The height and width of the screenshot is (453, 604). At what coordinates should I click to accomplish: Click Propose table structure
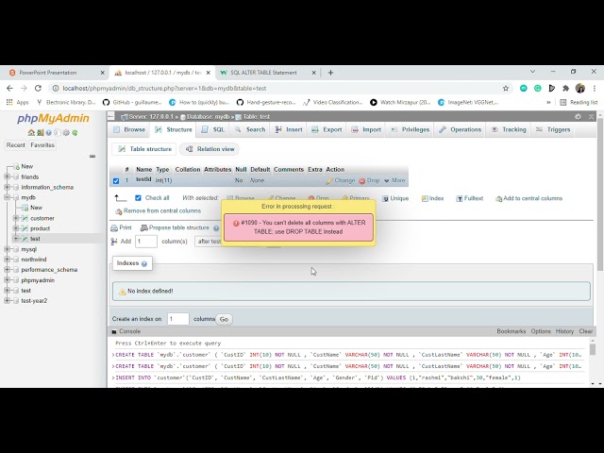pos(175,227)
